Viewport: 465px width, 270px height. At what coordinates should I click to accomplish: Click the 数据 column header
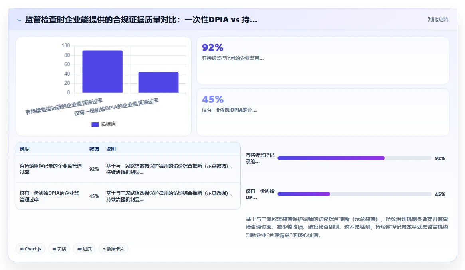pos(94,149)
